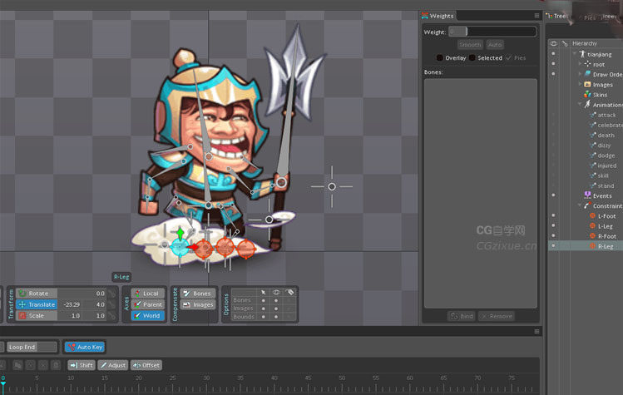Toggle the Overlay checkbox

pos(439,57)
